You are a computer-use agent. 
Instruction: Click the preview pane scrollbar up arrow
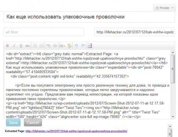170,126
